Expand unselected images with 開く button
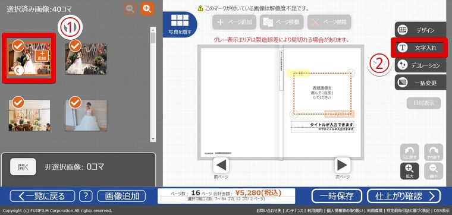 tap(23, 167)
